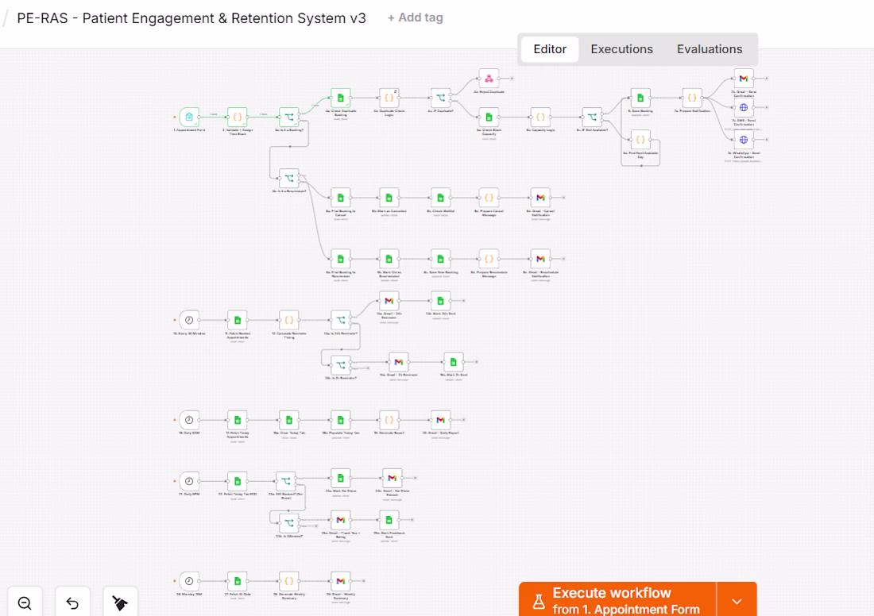Execute workflow from 1. Appointment Form
Viewport: 874px width, 616px height.
[617, 600]
